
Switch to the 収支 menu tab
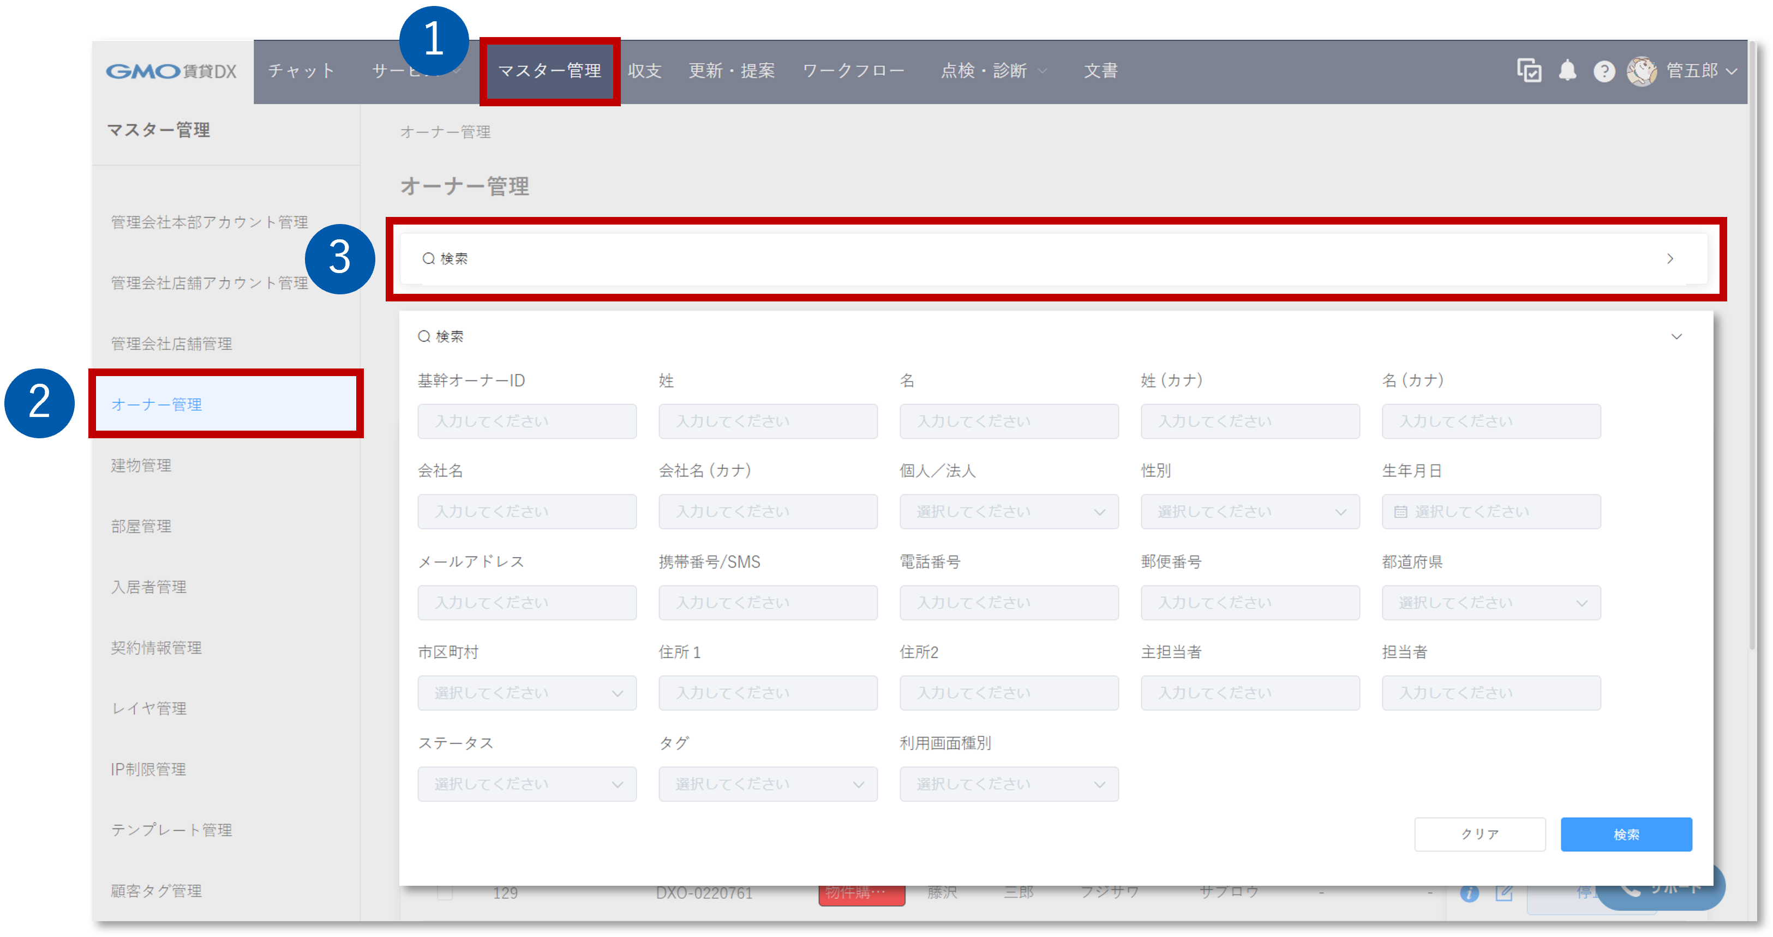tap(644, 70)
